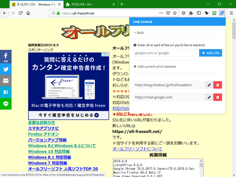Image resolution: width=236 pixels, height=177 pixels.
Task: Open a new browser tab
Action: tap(122, 4)
